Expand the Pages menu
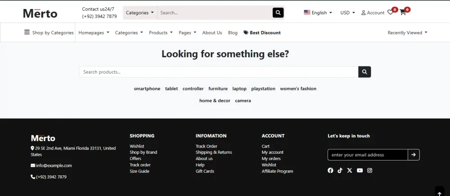 coord(187,33)
